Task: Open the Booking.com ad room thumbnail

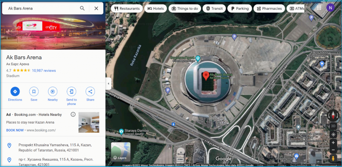Action: tap(89, 122)
